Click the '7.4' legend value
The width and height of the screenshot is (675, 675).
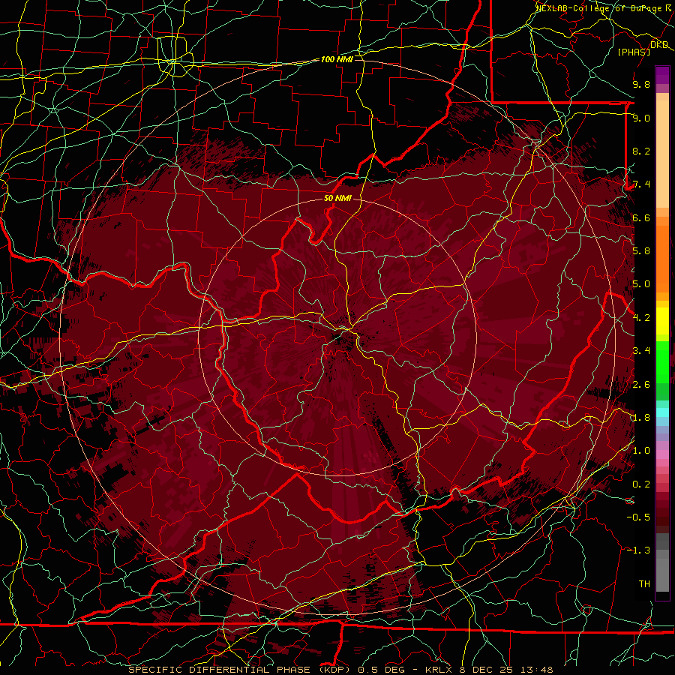(x=641, y=184)
